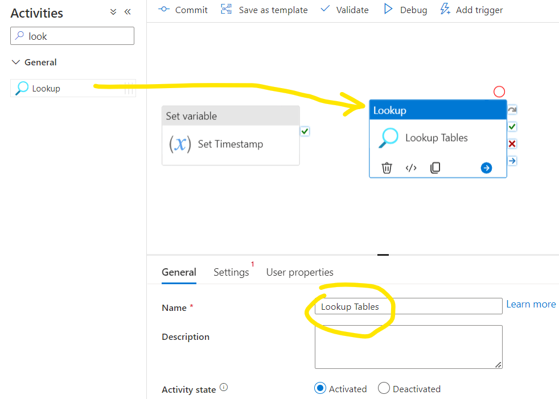
Task: Click the completion connector on Lookup activity
Action: 512,161
